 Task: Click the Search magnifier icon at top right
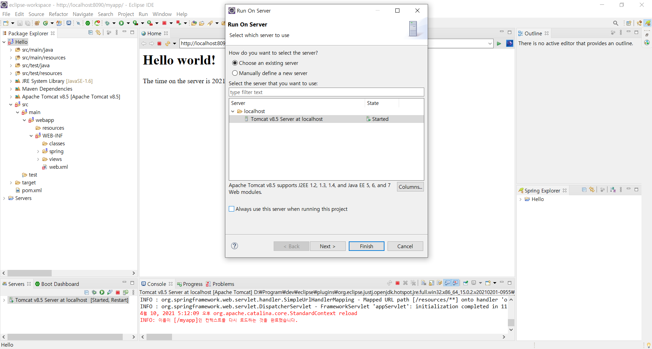tap(616, 23)
